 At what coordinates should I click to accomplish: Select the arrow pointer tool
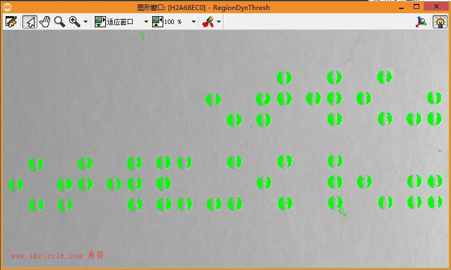30,22
